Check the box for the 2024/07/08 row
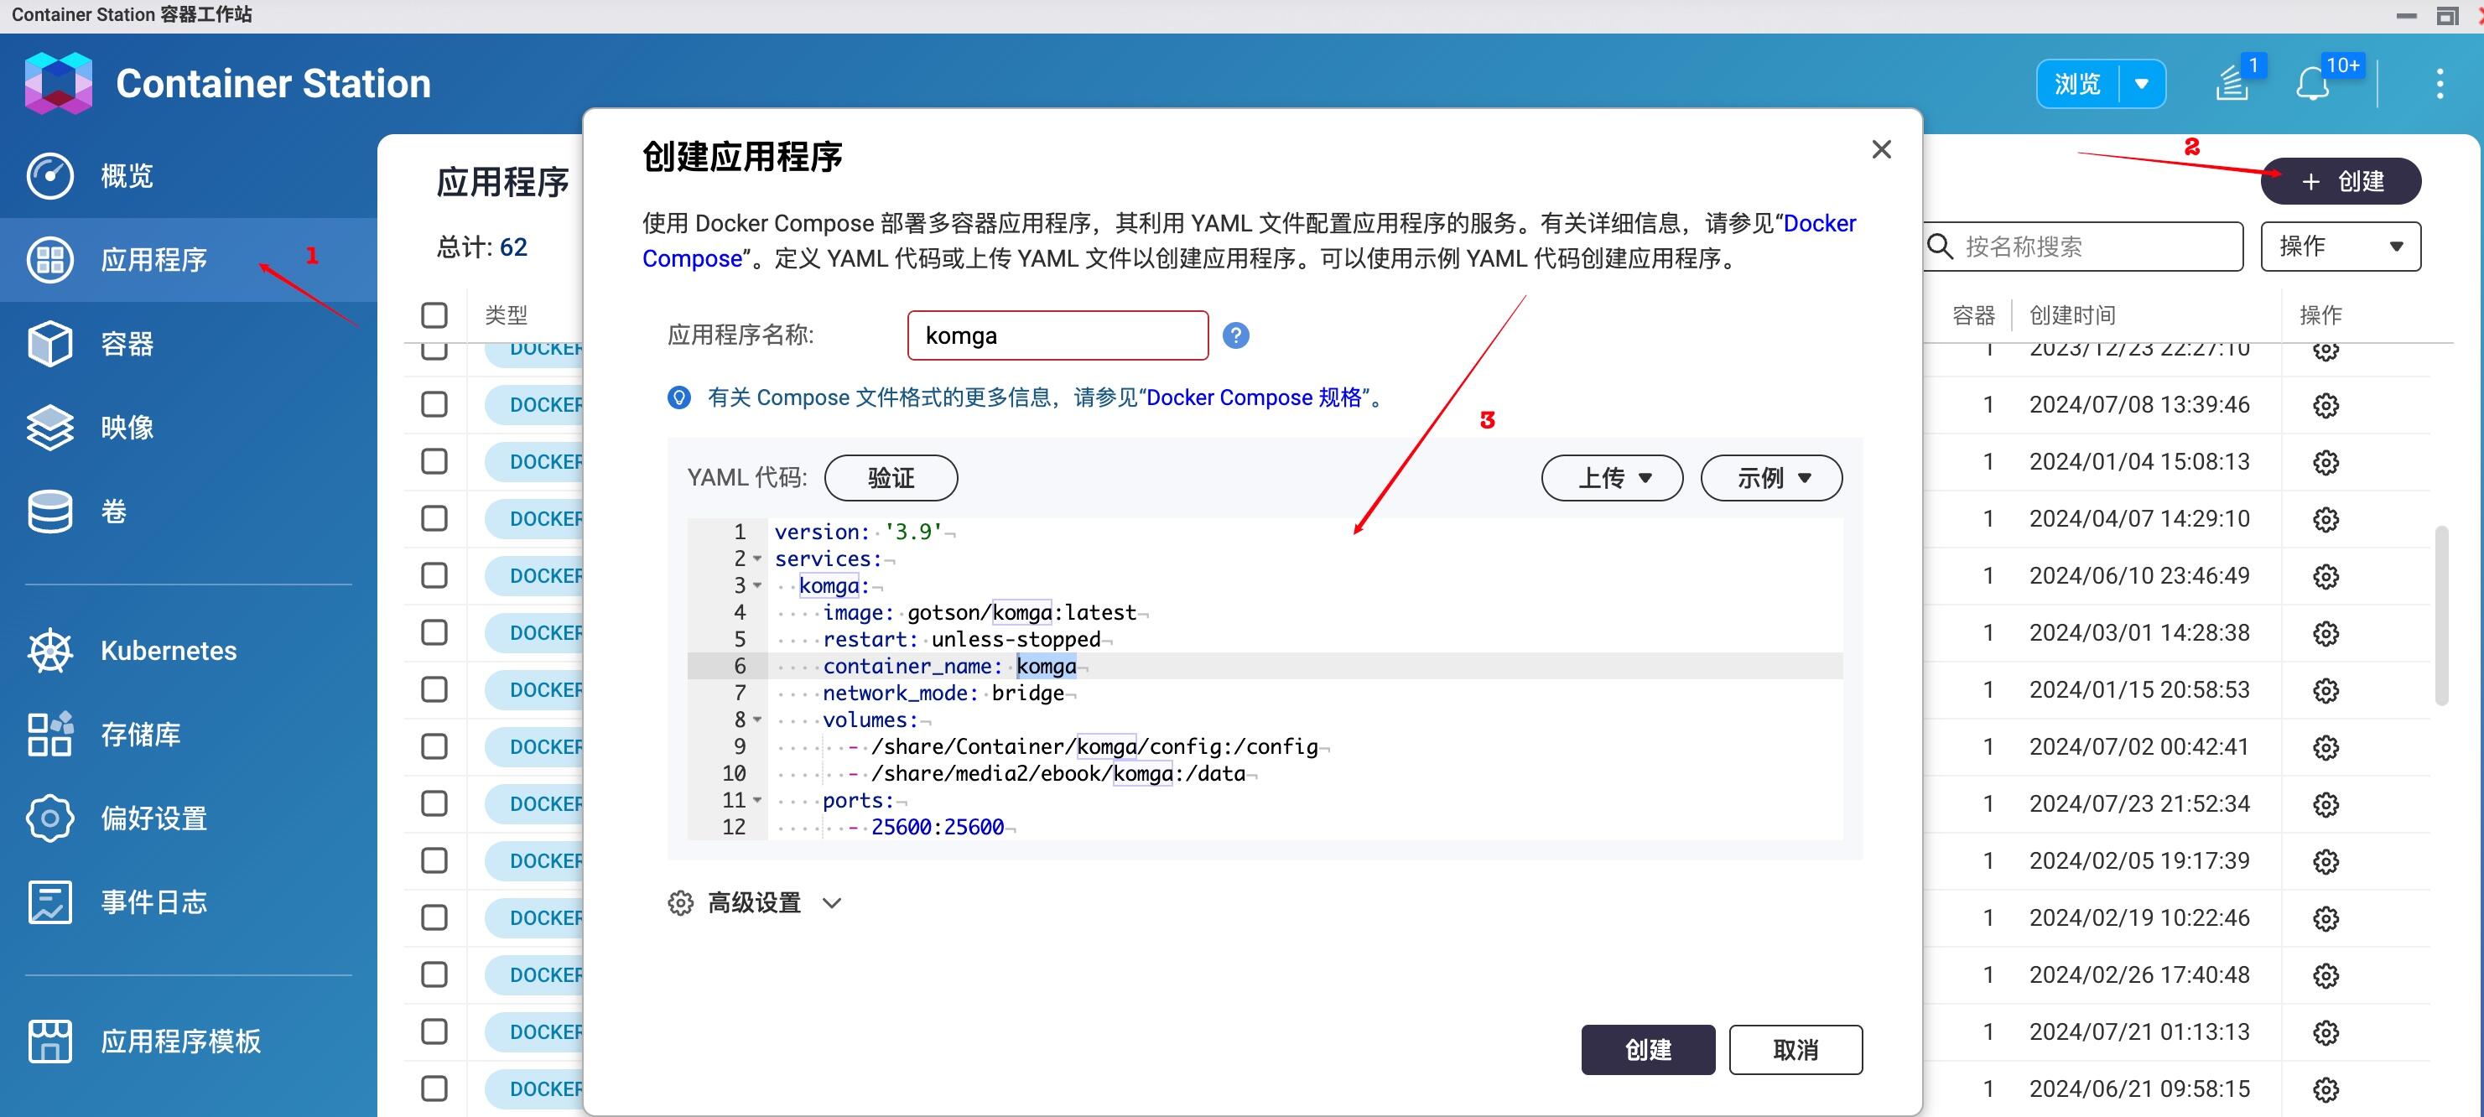Screen dimensions: 2484x1117 click(434, 404)
